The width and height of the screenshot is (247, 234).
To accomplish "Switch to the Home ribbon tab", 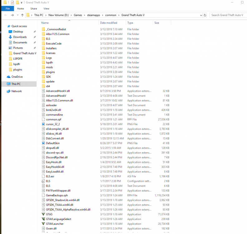I will pos(21,8).
